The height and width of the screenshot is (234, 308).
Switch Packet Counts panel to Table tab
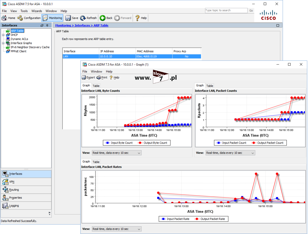[210, 86]
